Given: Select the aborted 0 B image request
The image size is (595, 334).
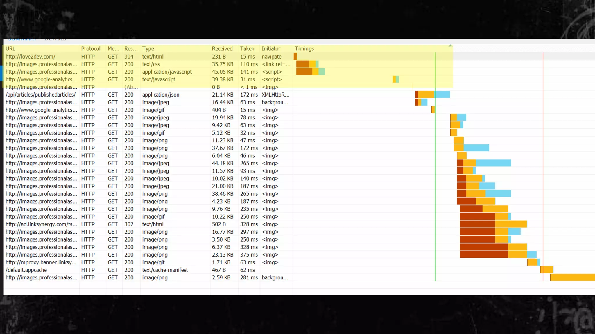Looking at the screenshot, I should (41, 87).
